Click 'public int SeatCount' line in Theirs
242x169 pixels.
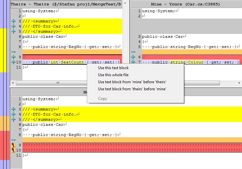[72, 62]
